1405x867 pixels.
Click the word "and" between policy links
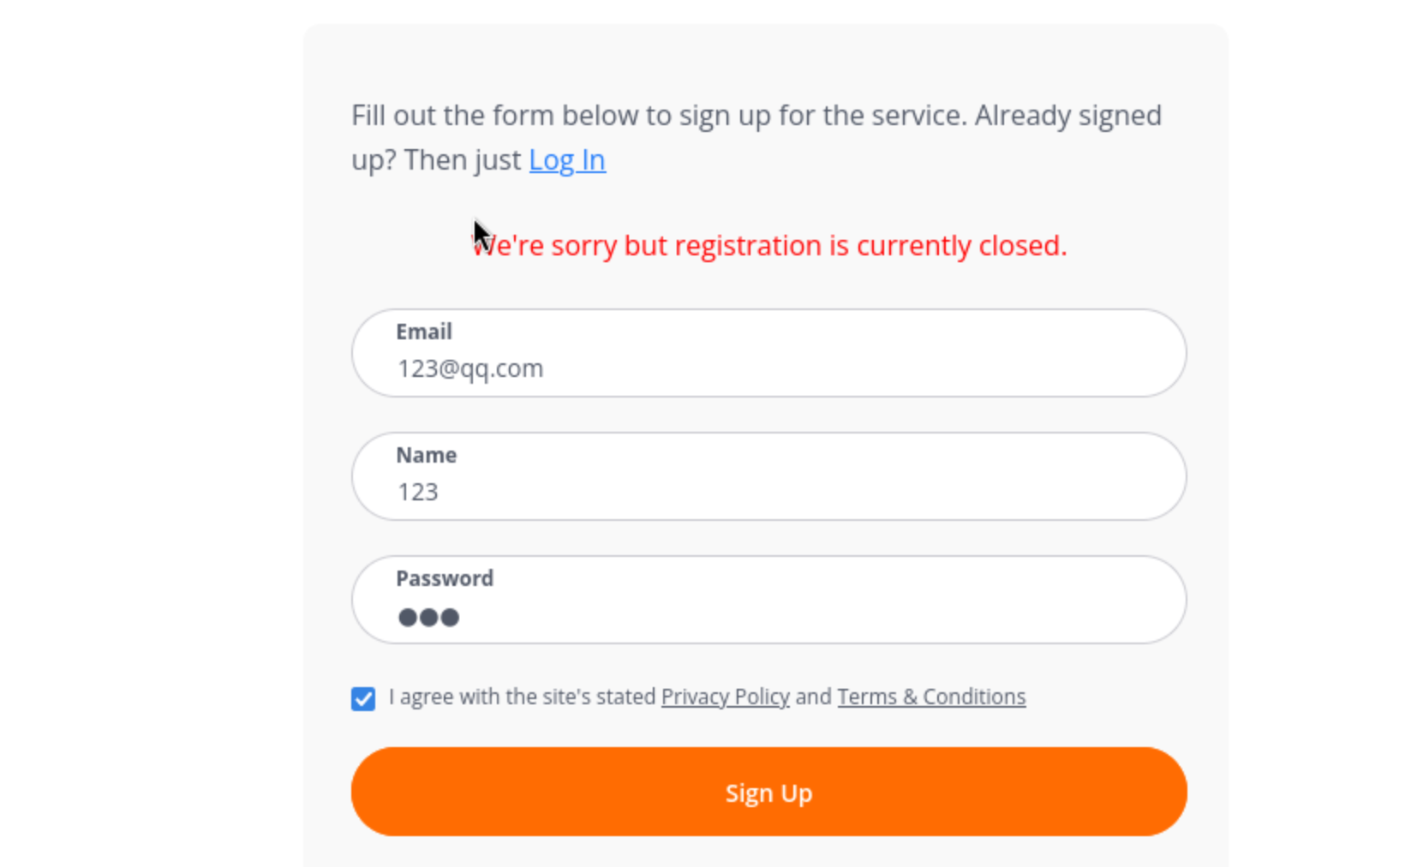pos(813,697)
